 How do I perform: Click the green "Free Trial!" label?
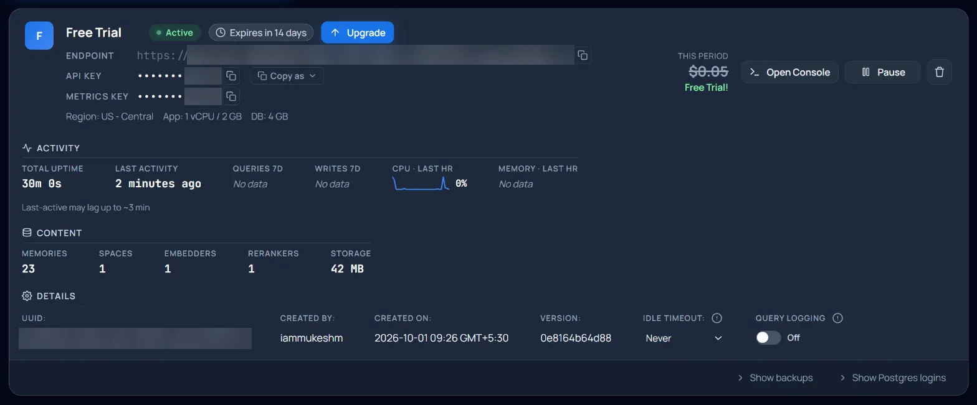click(706, 88)
